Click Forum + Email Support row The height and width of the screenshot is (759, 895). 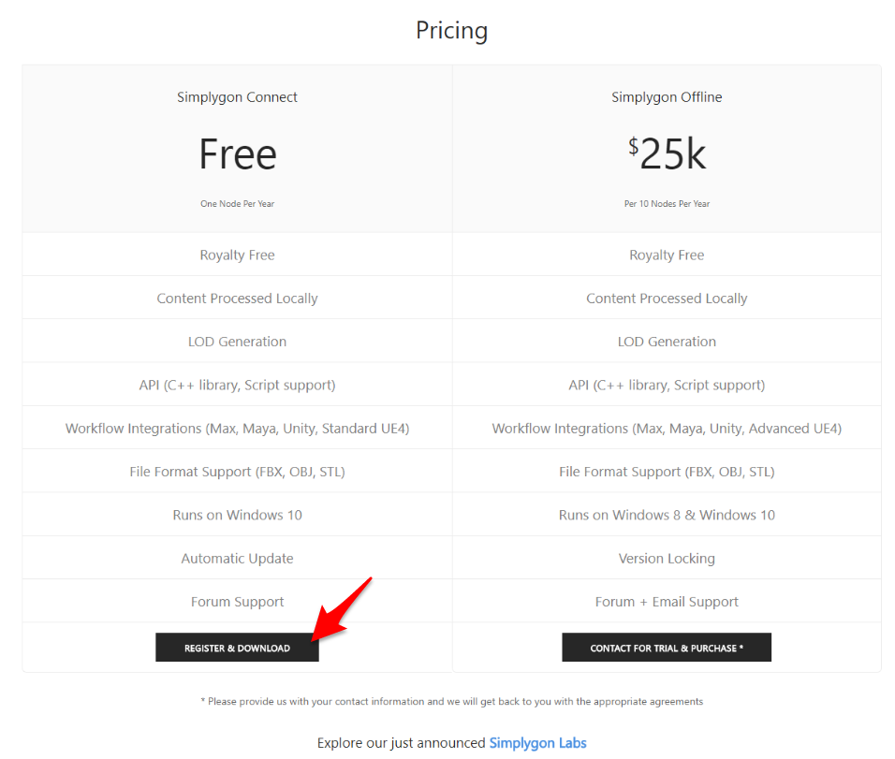point(667,601)
